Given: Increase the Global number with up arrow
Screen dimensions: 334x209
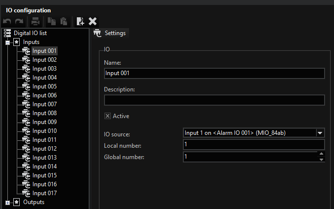Looking at the screenshot, I should 322,154.
